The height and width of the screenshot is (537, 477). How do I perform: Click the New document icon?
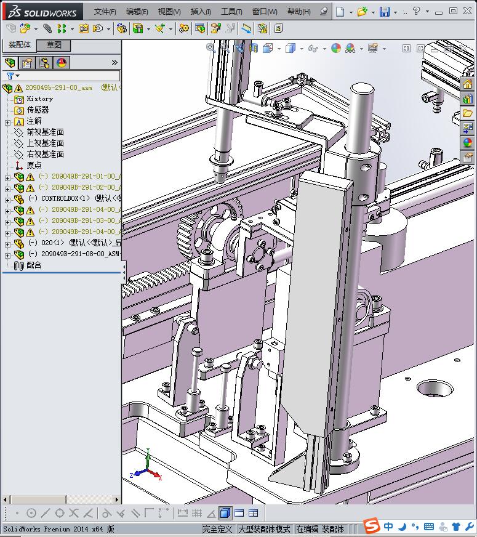340,12
